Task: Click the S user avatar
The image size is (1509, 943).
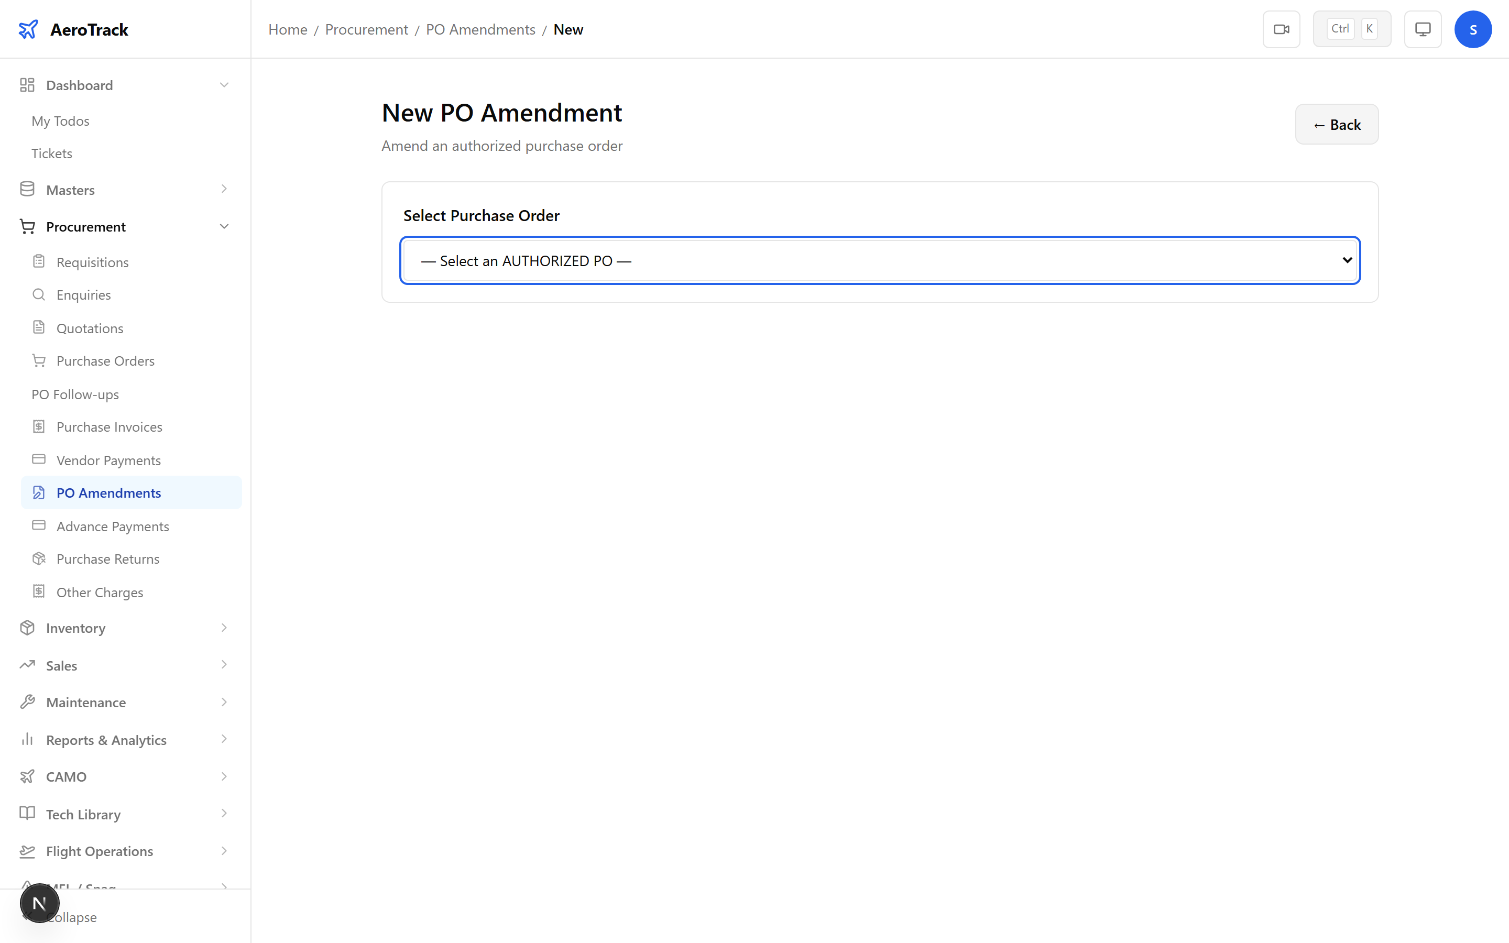Action: [x=1473, y=29]
